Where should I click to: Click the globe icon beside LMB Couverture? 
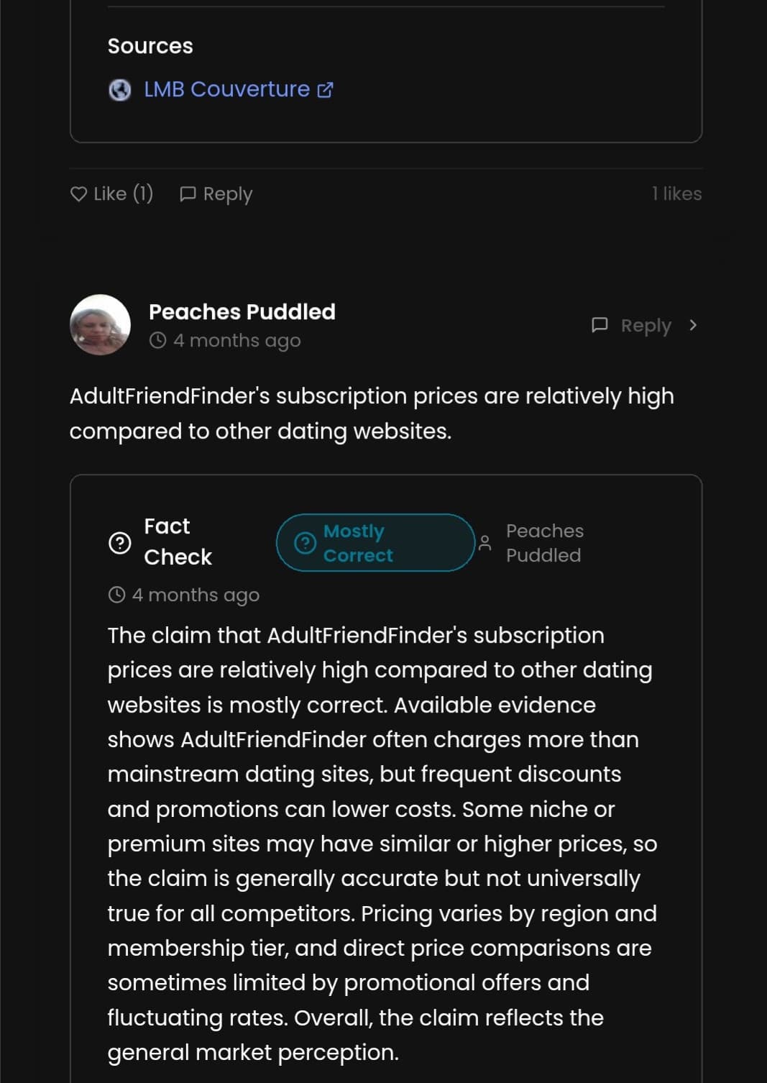(x=119, y=90)
